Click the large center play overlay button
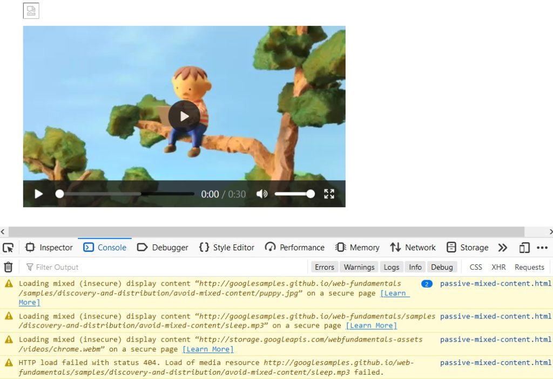The width and height of the screenshot is (553, 379). (184, 116)
